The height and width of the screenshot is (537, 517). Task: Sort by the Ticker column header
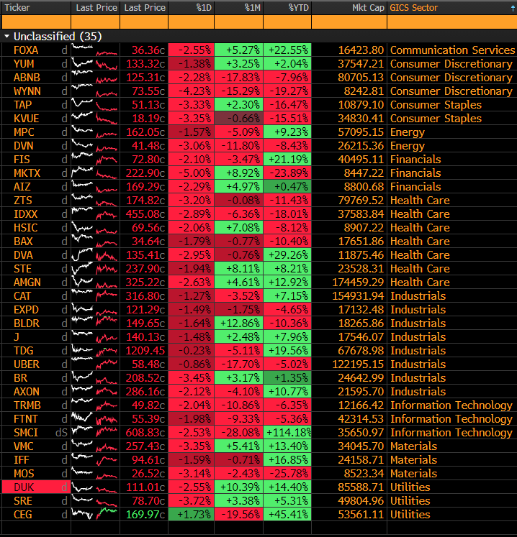[17, 7]
